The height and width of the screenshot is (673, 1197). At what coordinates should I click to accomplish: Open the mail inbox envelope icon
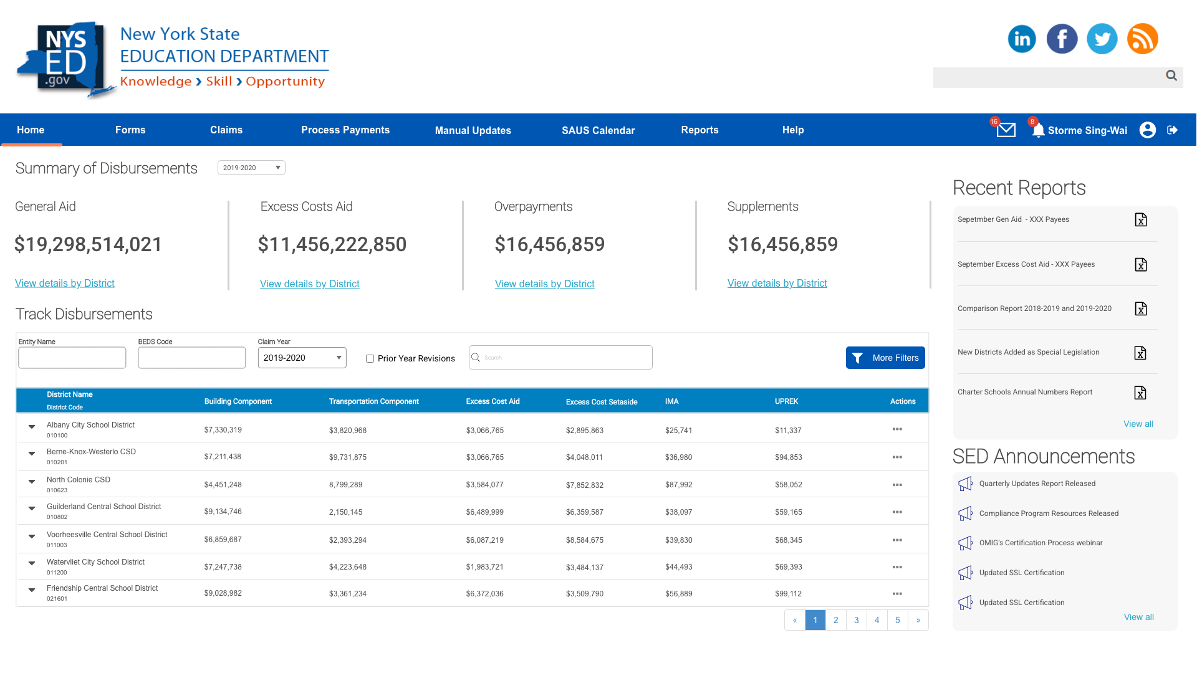[x=1006, y=130]
